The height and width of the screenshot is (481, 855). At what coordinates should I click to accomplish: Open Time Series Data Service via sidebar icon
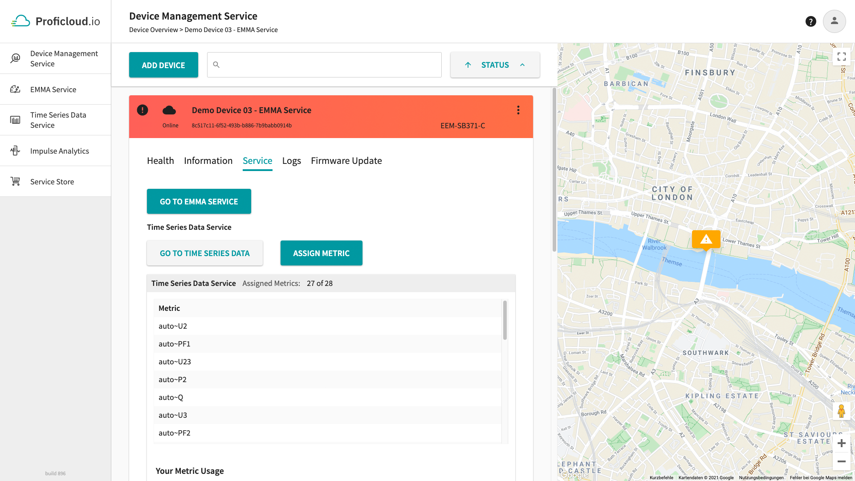(15, 119)
